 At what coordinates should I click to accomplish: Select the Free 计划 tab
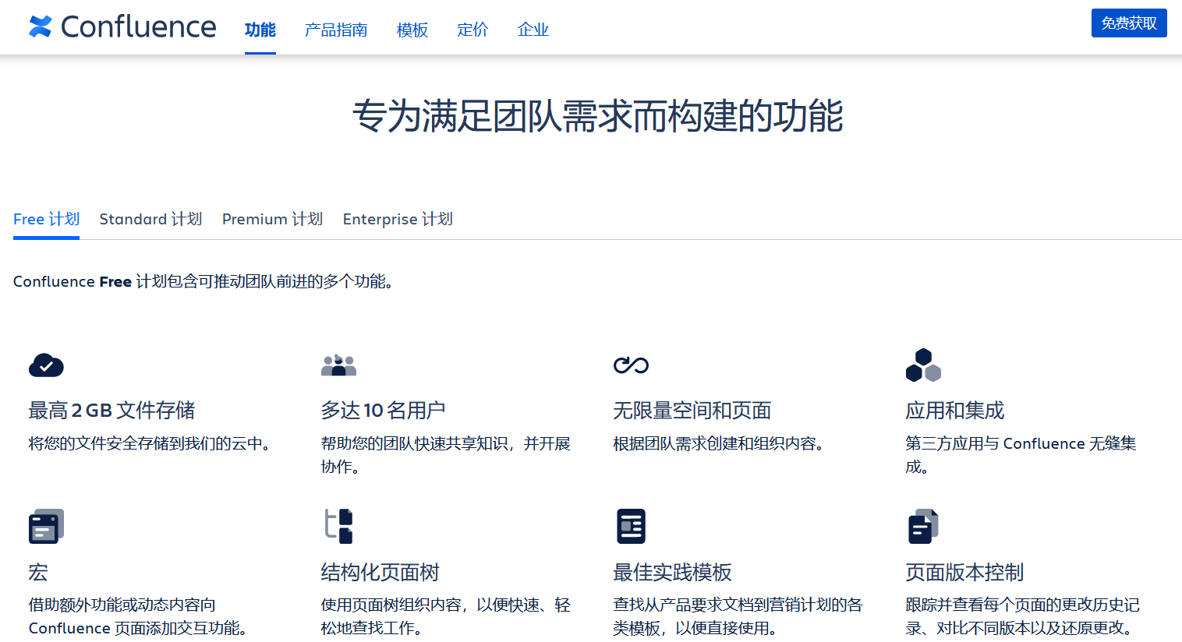click(46, 219)
